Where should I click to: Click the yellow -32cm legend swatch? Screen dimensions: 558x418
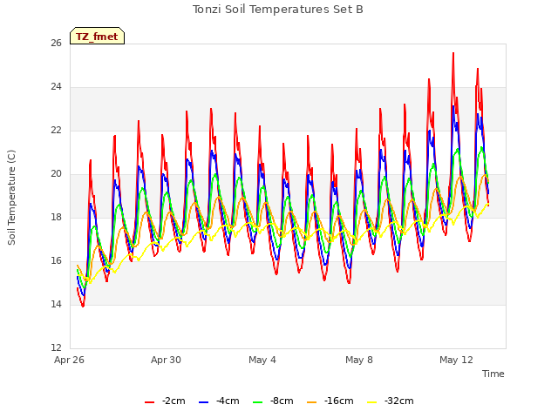coord(372,402)
